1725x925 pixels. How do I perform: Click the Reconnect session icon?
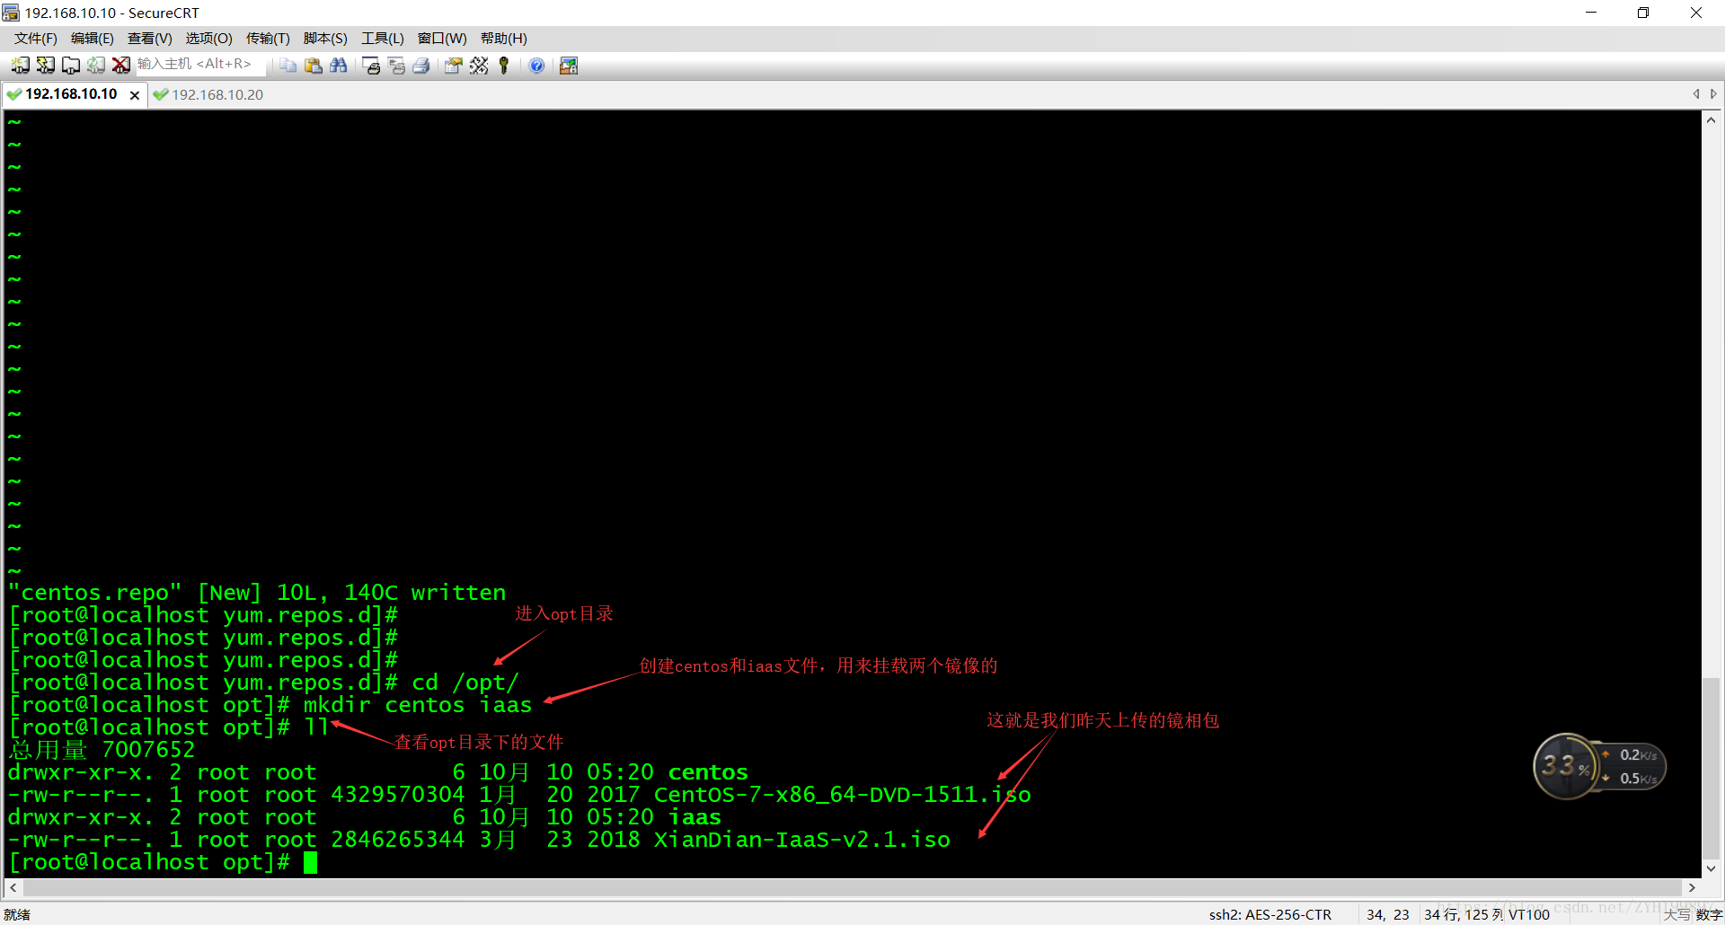pyautogui.click(x=95, y=65)
